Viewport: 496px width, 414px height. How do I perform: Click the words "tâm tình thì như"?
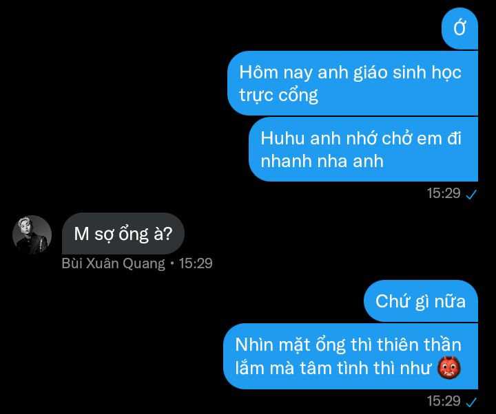pyautogui.click(x=365, y=368)
